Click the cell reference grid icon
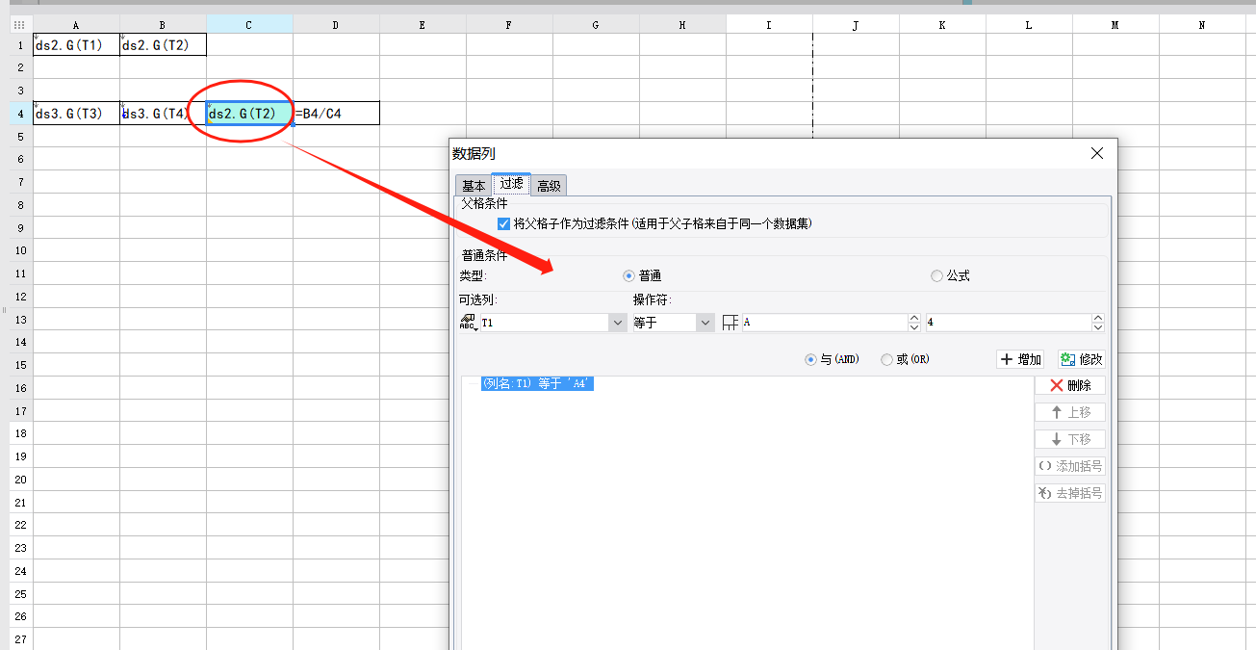1256x650 pixels. pyautogui.click(x=731, y=323)
